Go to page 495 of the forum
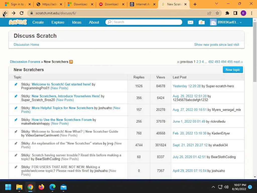 [230, 62]
